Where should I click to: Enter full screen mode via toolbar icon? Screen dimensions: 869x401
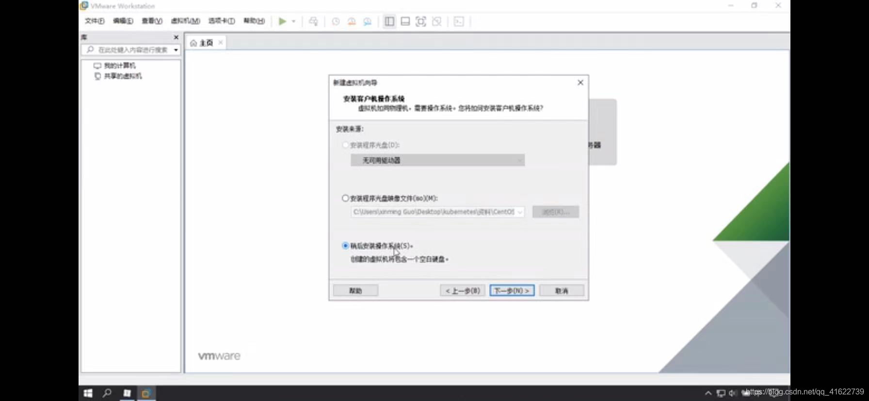coord(421,21)
